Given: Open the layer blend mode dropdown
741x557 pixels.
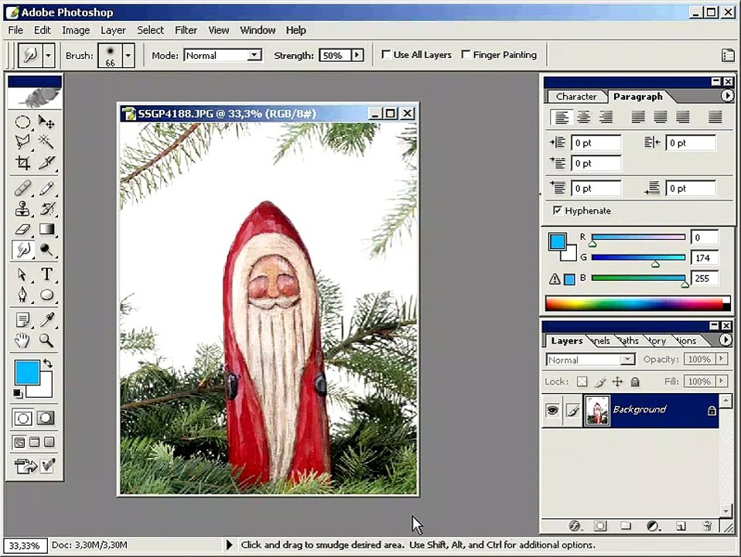Looking at the screenshot, I should (x=627, y=360).
